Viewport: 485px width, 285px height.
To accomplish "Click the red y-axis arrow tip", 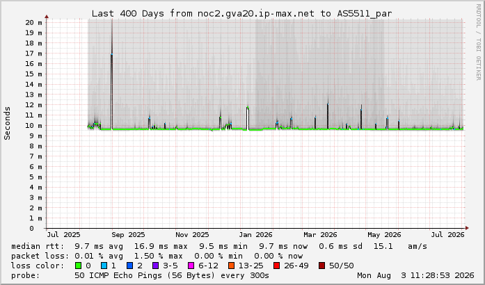I will click(x=47, y=17).
